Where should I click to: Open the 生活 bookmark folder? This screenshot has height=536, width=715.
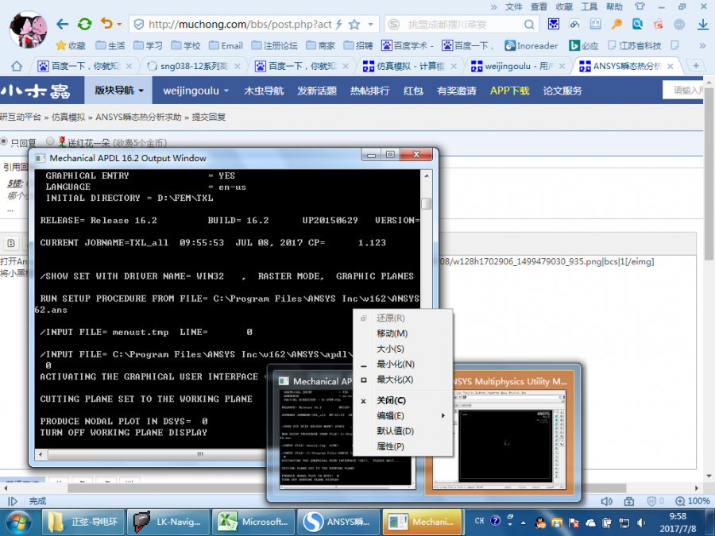[x=110, y=45]
